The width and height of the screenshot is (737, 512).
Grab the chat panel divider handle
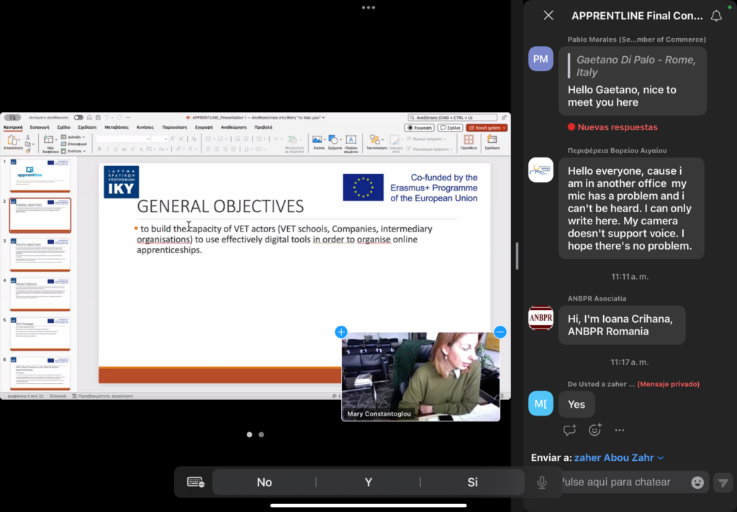[x=517, y=256]
